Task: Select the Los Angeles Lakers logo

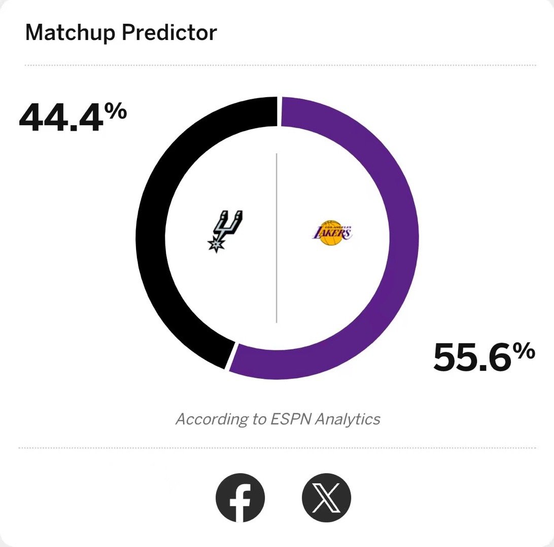Action: click(x=332, y=233)
